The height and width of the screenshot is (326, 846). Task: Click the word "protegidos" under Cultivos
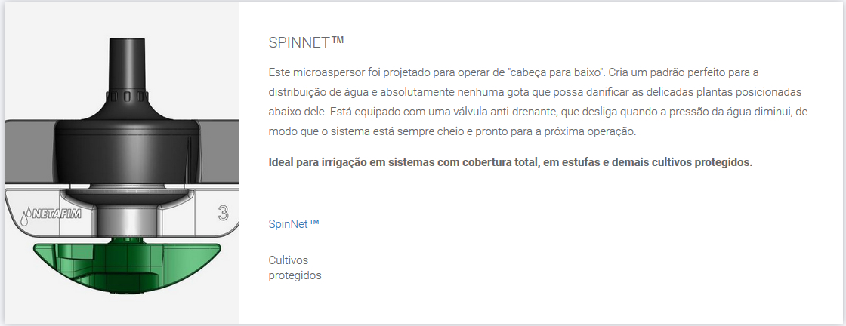295,275
